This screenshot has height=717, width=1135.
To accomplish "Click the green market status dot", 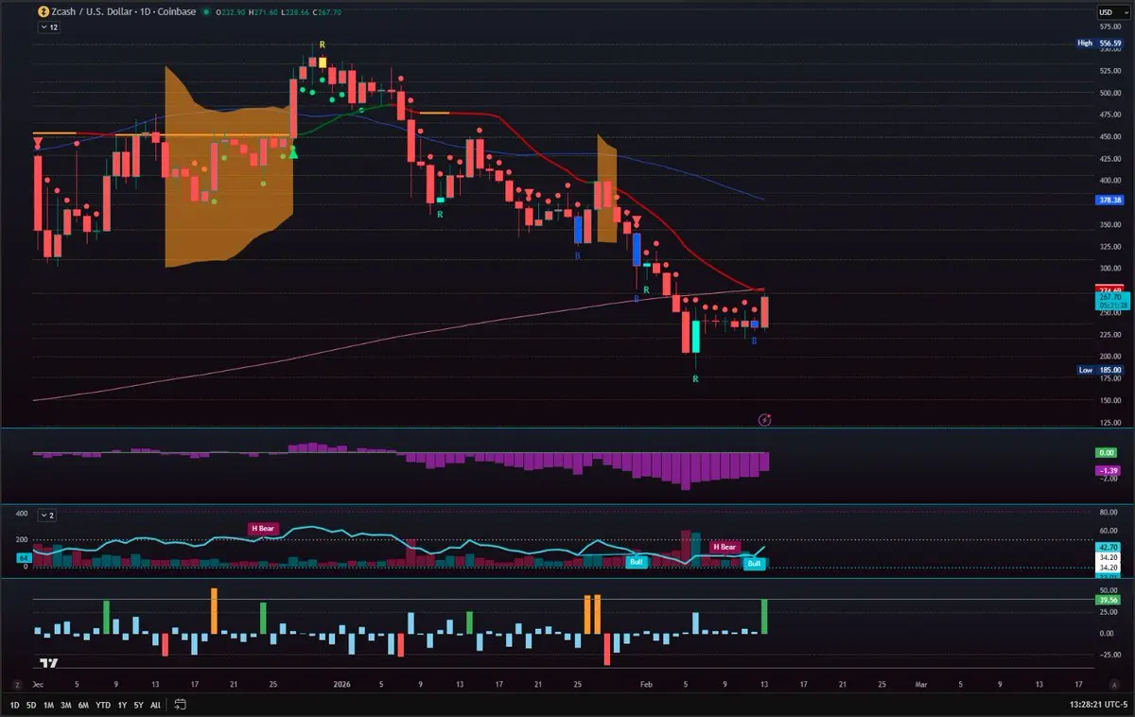I will [206, 12].
